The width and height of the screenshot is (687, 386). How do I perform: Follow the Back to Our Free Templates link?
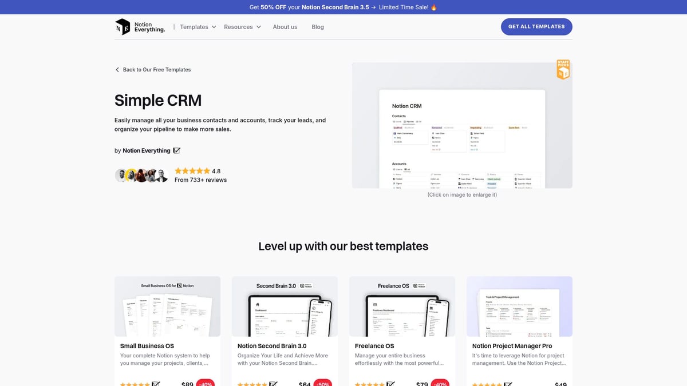point(156,69)
